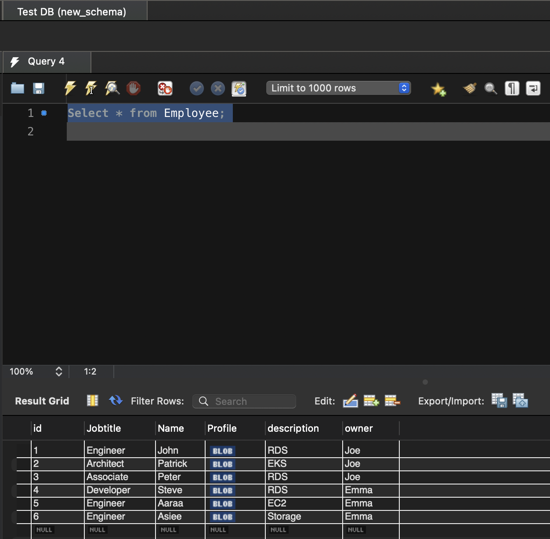Toggle auto-commit mode
The height and width of the screenshot is (539, 550).
point(239,88)
